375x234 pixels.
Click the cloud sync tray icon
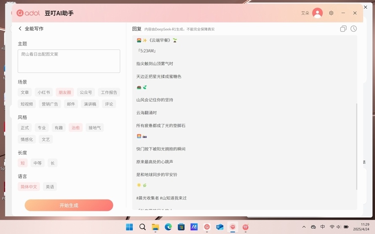pos(313,227)
